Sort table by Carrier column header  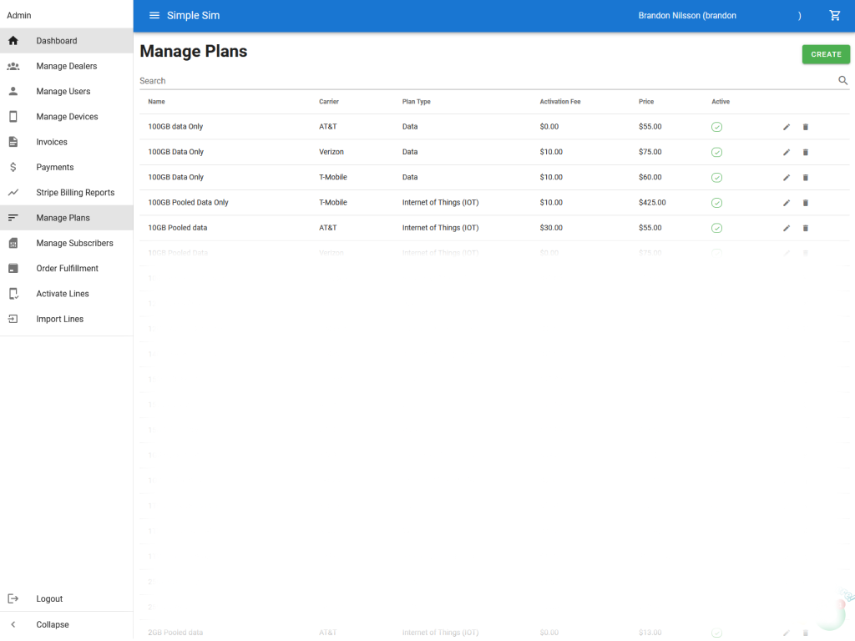[329, 102]
